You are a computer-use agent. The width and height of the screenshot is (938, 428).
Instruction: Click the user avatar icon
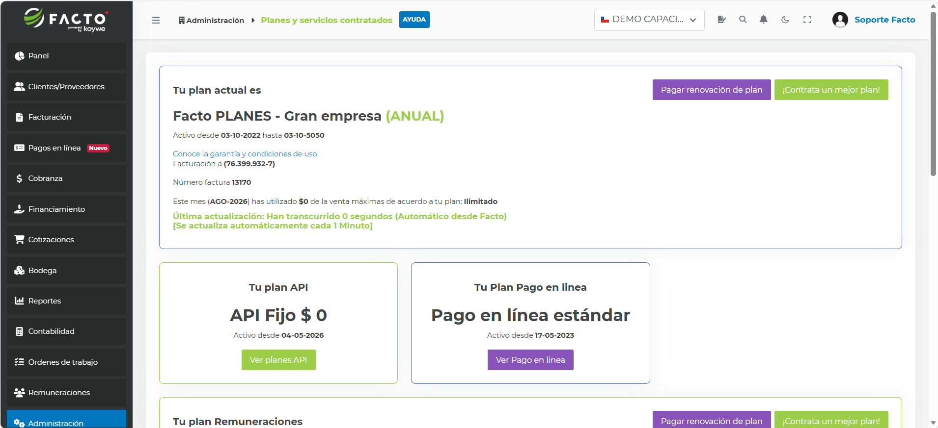[840, 20]
